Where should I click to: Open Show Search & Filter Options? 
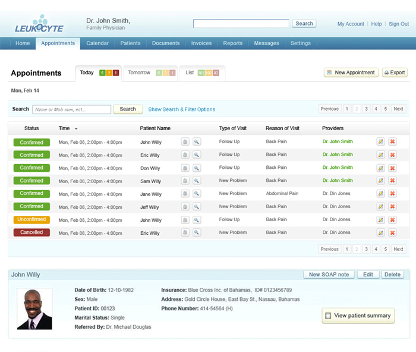[x=181, y=109]
